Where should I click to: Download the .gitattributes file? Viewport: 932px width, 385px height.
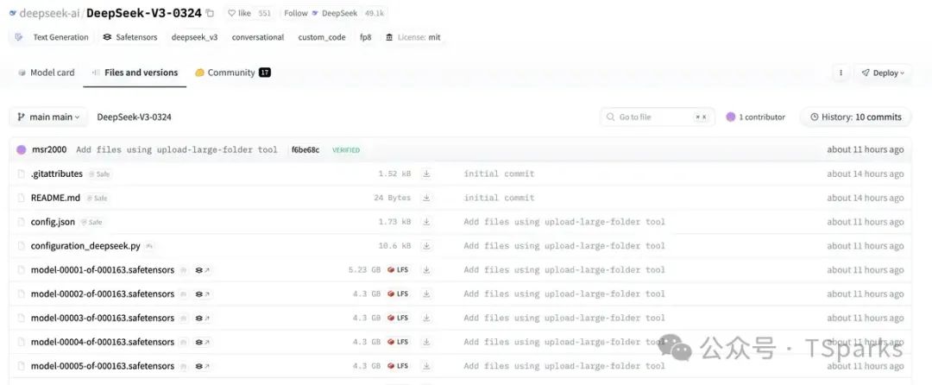pyautogui.click(x=426, y=174)
